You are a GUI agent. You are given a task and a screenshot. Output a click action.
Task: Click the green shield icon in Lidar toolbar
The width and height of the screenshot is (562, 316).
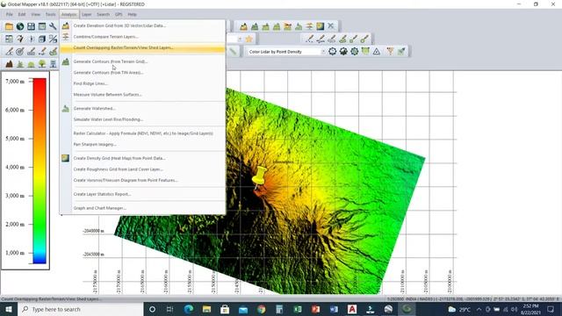point(365,52)
